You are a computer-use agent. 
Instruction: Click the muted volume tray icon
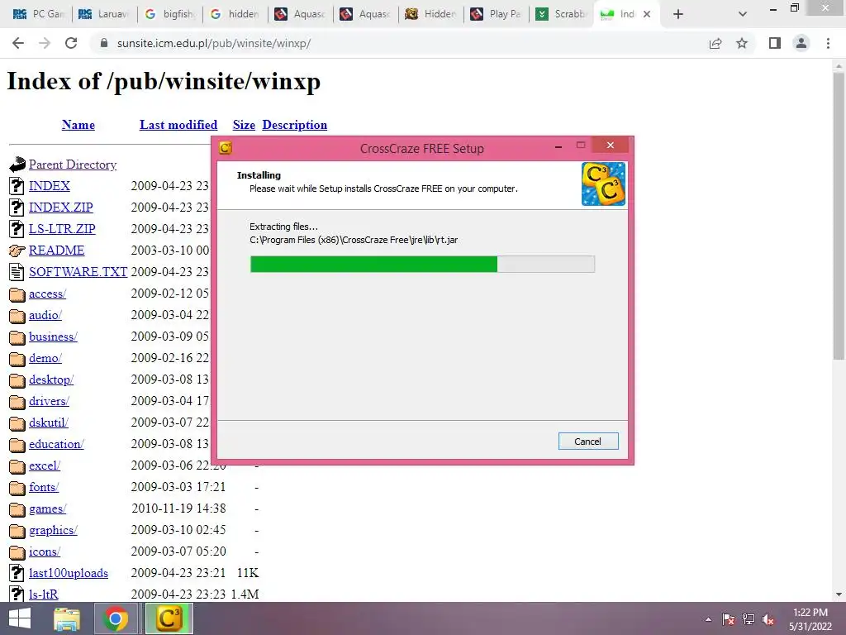click(768, 619)
